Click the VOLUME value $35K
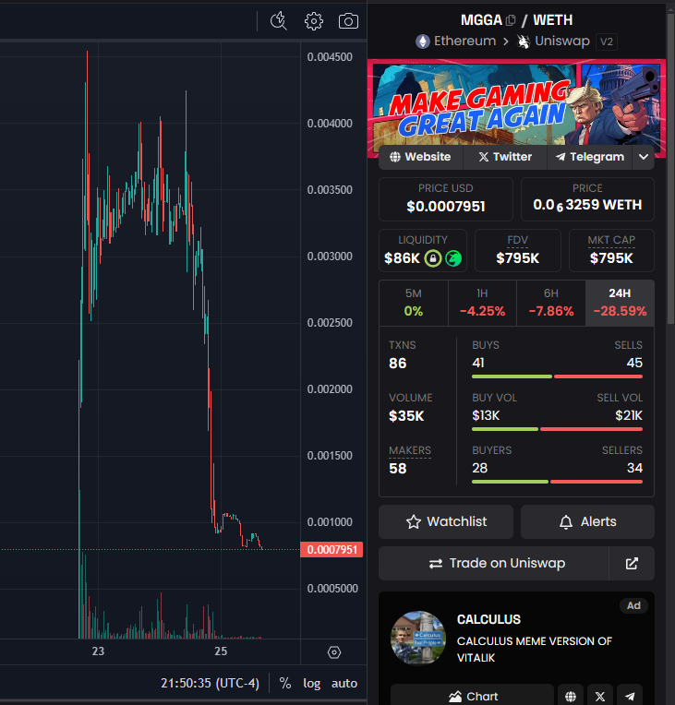This screenshot has width=675, height=705. coord(406,416)
